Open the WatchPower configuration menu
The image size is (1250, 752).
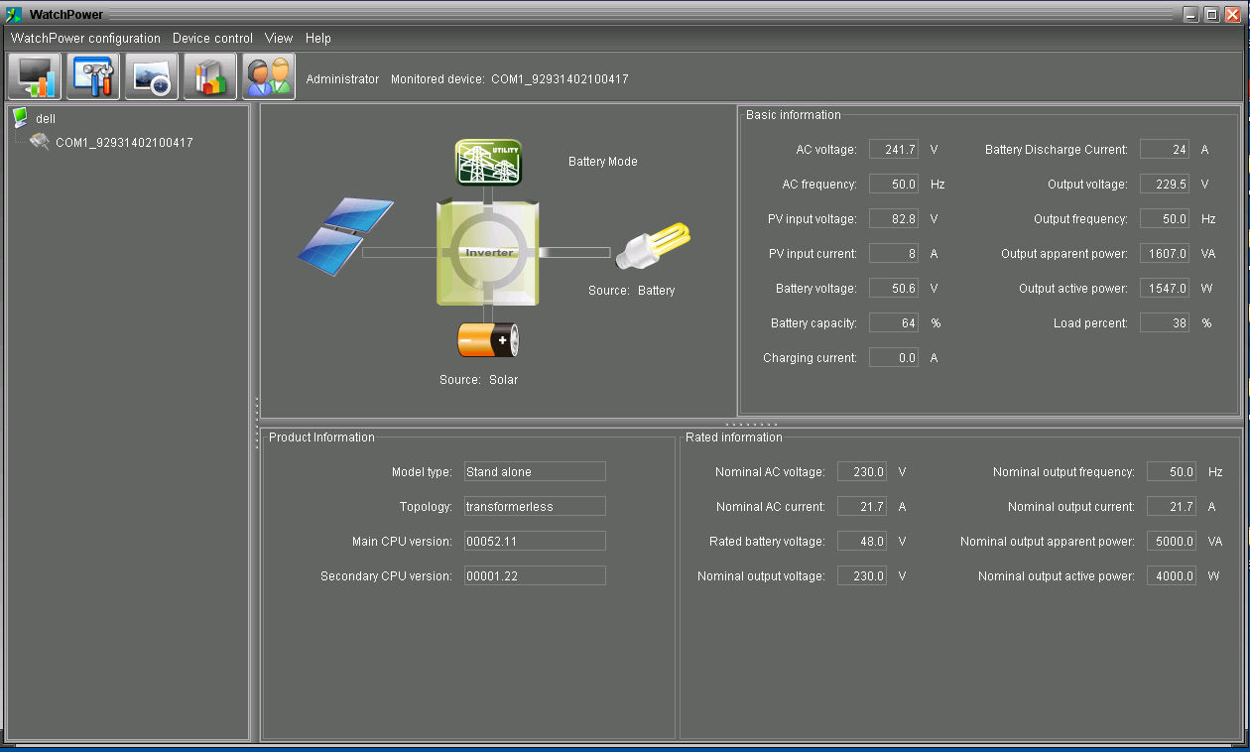click(85, 38)
